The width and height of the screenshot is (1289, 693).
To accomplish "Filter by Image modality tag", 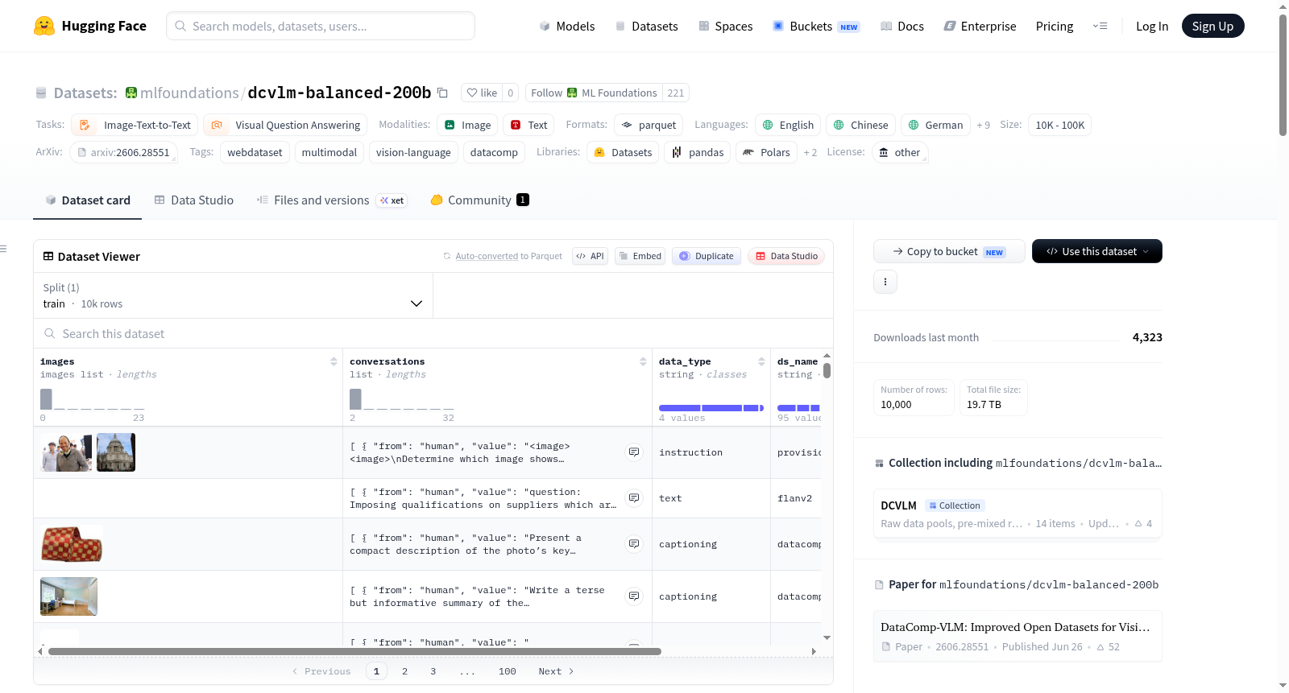I will click(467, 125).
